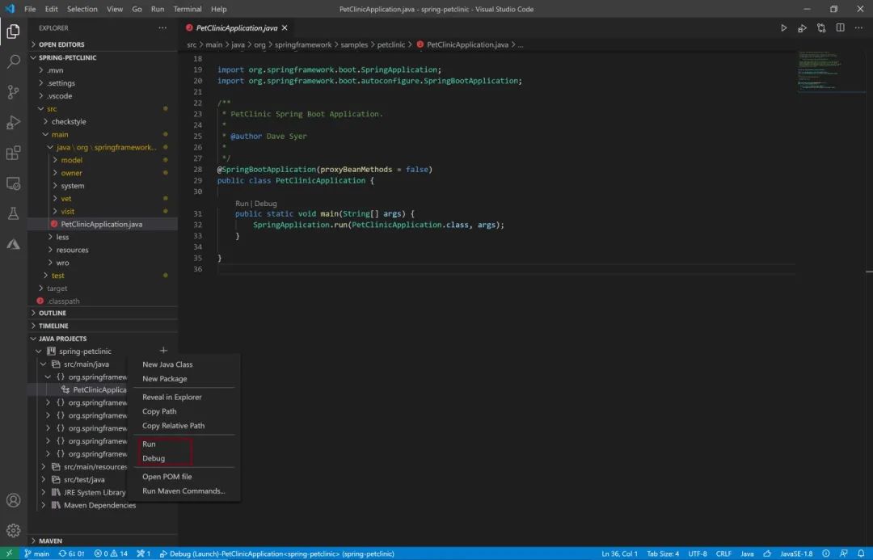This screenshot has width=873, height=560.
Task: Open the Search view in activity bar
Action: tap(14, 61)
